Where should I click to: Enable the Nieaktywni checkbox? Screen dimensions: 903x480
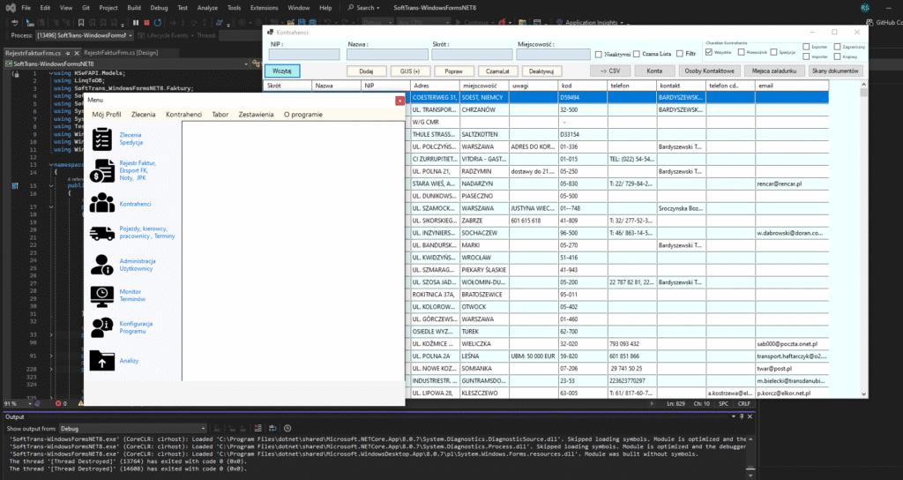(x=598, y=55)
